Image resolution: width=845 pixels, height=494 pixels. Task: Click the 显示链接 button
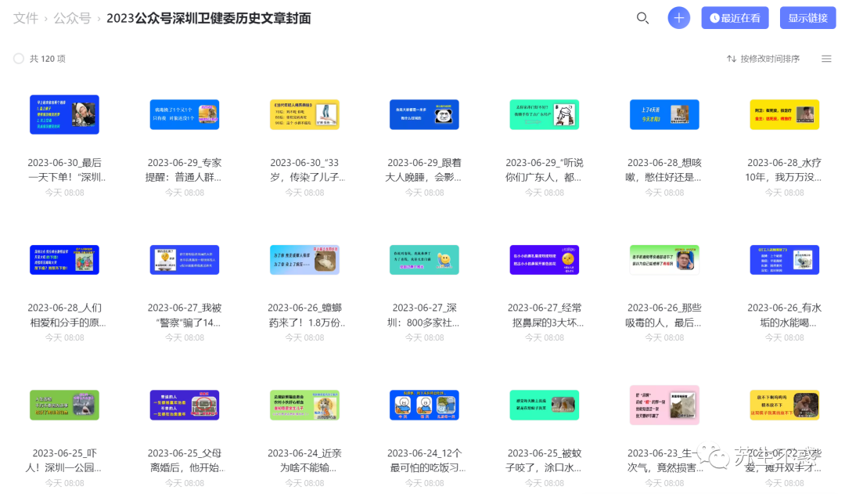point(807,17)
